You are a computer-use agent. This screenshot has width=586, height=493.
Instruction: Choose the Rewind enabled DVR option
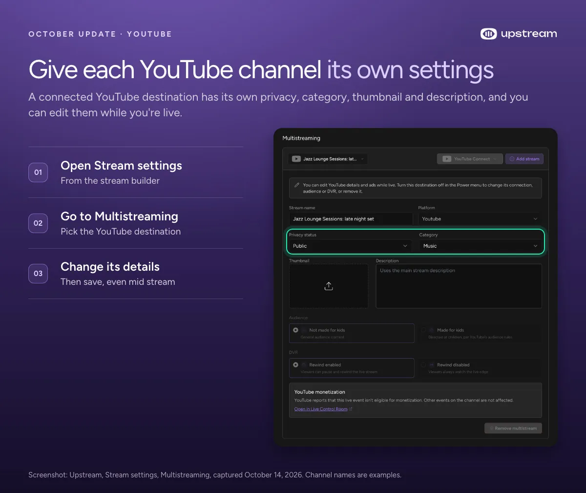coord(352,368)
